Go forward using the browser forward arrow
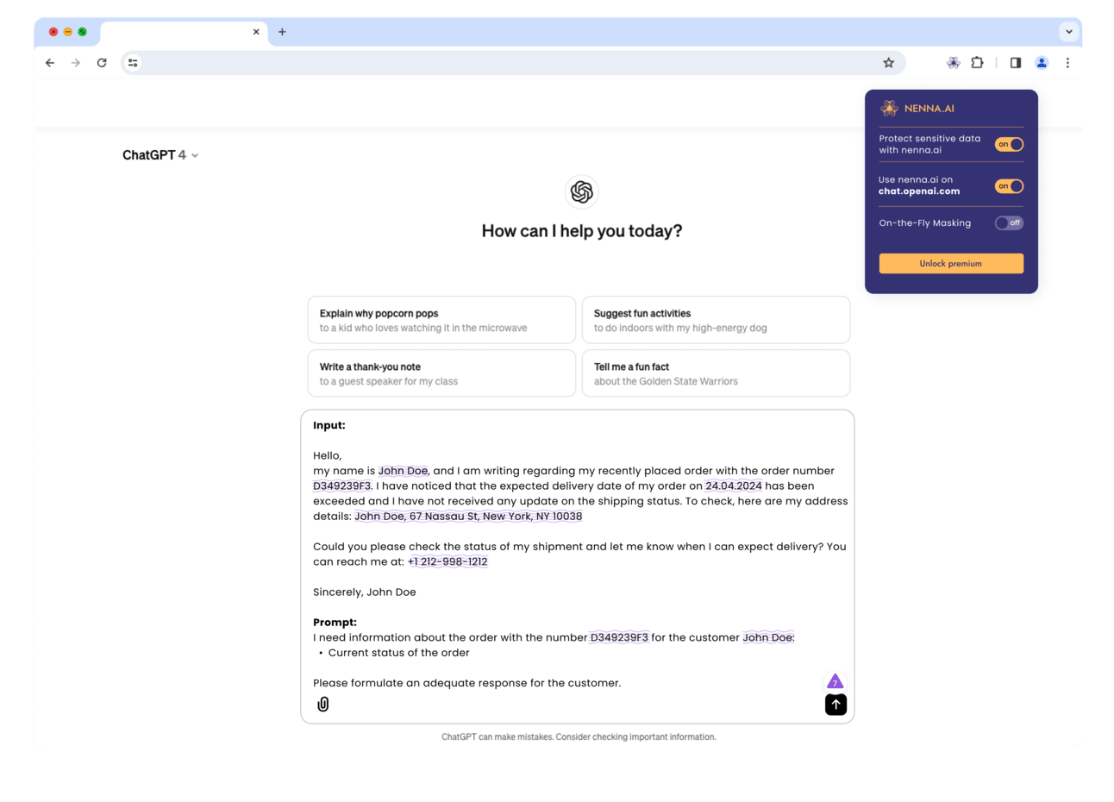 pyautogui.click(x=76, y=63)
